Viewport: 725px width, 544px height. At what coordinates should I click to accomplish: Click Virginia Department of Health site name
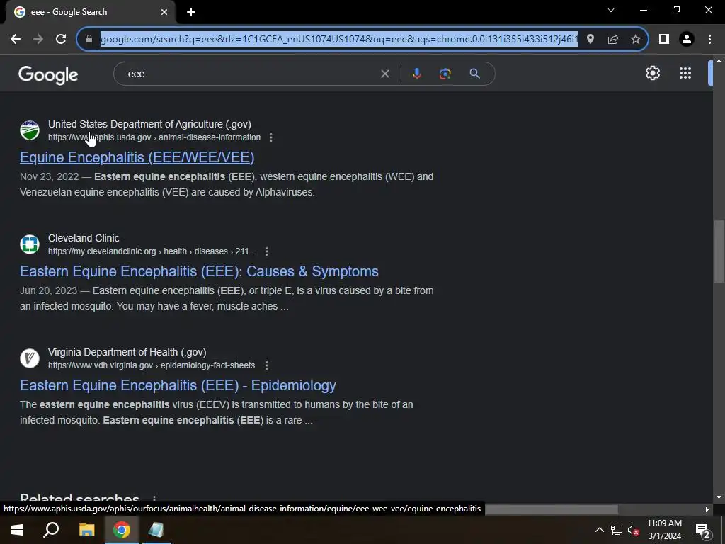click(127, 352)
